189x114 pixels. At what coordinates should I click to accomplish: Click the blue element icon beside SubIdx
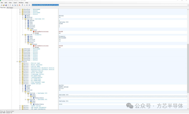(x=28, y=20)
